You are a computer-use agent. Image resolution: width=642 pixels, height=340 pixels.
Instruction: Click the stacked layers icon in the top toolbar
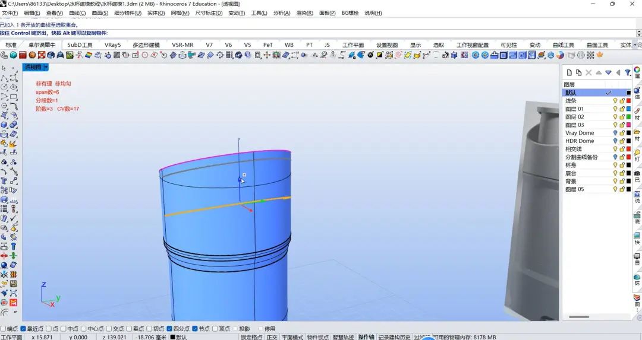(542, 55)
